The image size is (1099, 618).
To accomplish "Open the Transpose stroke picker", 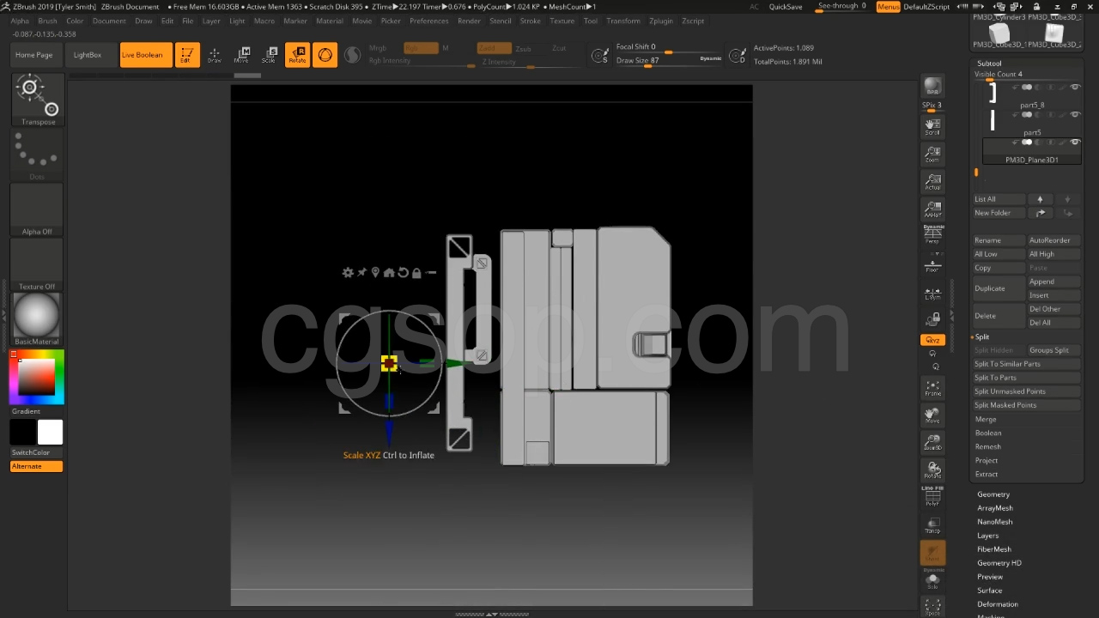I will coord(38,100).
